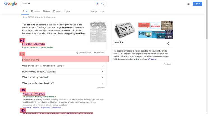This screenshot has width=208, height=116.
Task: Open the Google apps grid
Action: (188, 4)
